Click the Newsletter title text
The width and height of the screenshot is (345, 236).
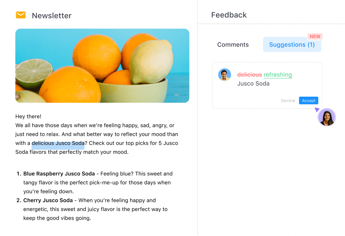pyautogui.click(x=51, y=16)
